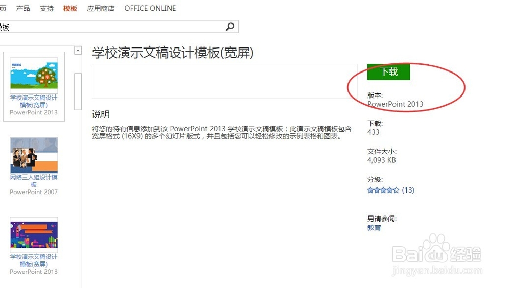
Task: Click the (13) rating count
Action: [408, 190]
